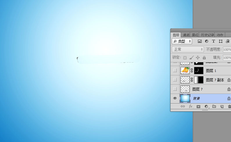Show the 图层 7 副本 layer visibility
The image size is (231, 142).
pyautogui.click(x=175, y=80)
